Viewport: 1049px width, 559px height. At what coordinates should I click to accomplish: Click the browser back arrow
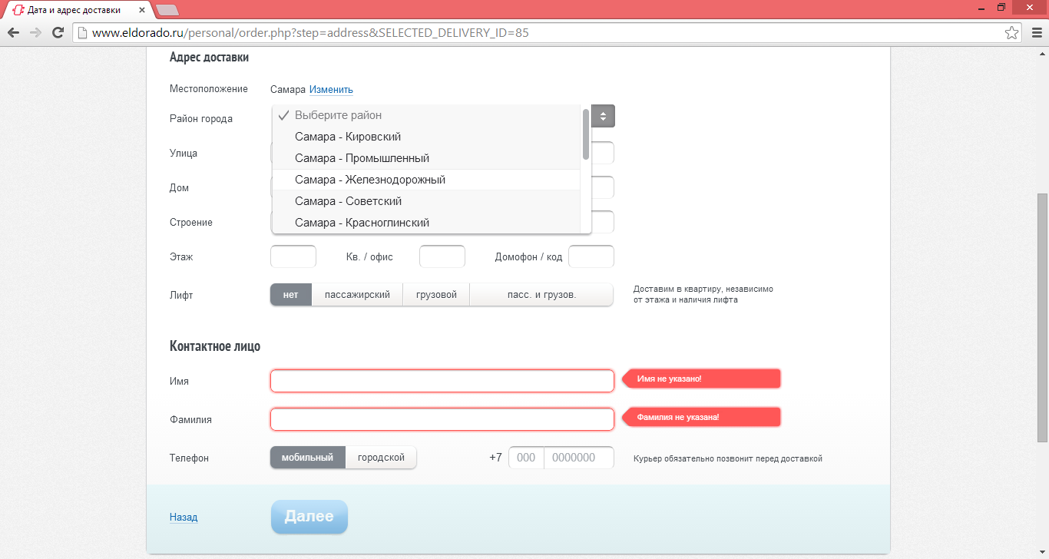pos(13,32)
